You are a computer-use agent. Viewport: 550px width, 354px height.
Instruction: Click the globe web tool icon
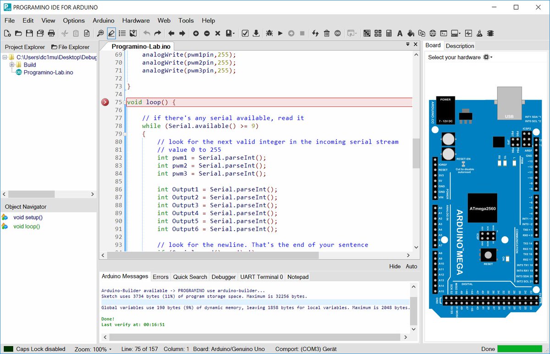point(433,33)
